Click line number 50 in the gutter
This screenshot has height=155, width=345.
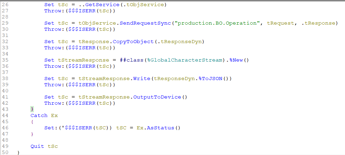pos(5,152)
